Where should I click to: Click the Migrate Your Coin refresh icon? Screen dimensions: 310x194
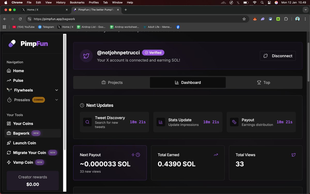click(x=9, y=153)
